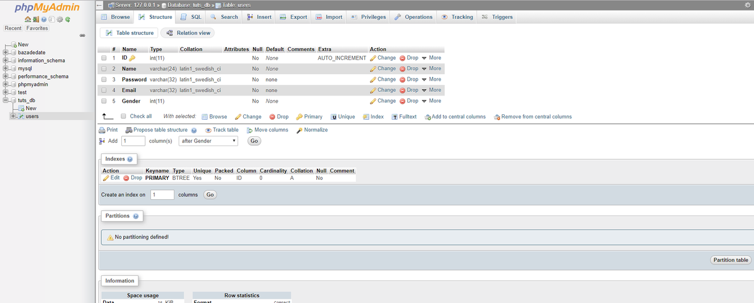
Task: Click the Print printer icon
Action: click(x=102, y=130)
